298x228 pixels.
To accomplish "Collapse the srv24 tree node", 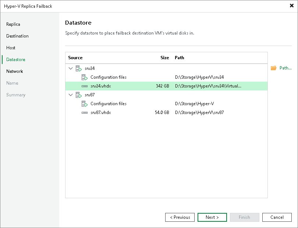I will coord(71,68).
